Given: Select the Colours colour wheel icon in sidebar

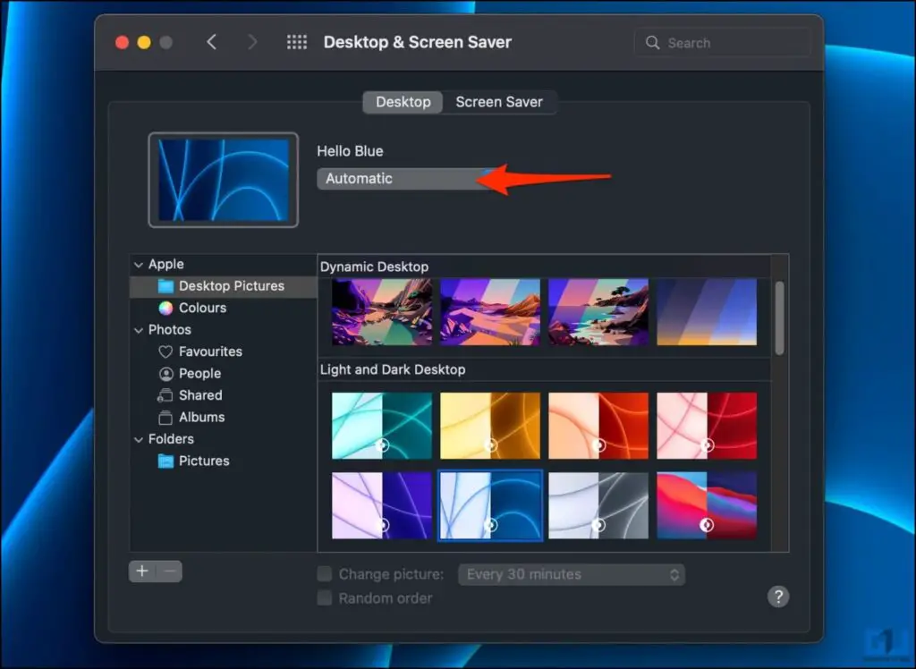Looking at the screenshot, I should [165, 308].
